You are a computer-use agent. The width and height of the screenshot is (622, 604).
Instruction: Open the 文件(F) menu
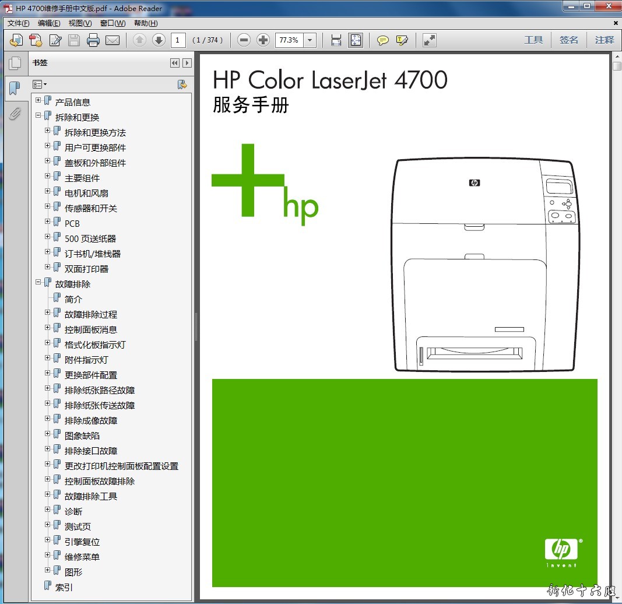point(18,23)
